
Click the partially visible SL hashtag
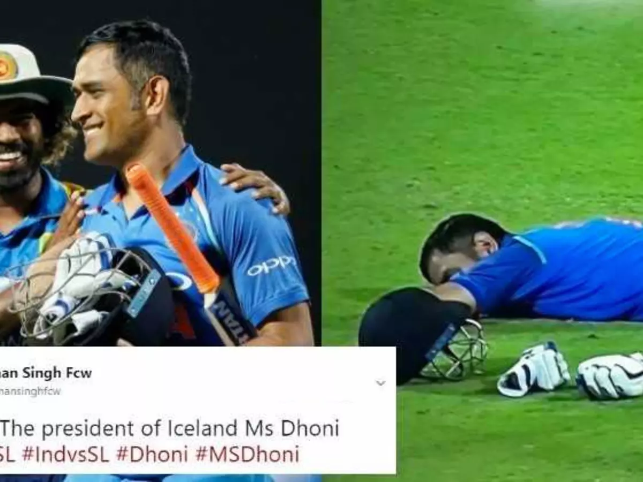pos(8,454)
